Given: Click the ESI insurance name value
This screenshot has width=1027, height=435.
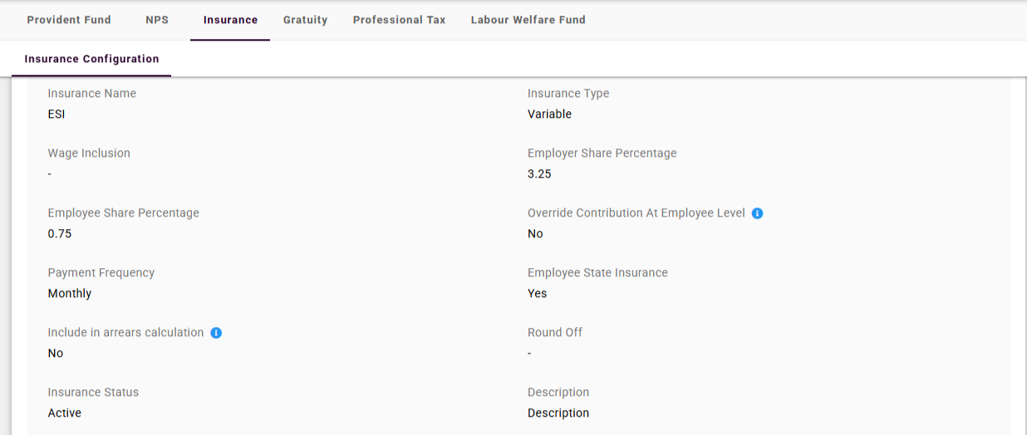Looking at the screenshot, I should [x=57, y=115].
